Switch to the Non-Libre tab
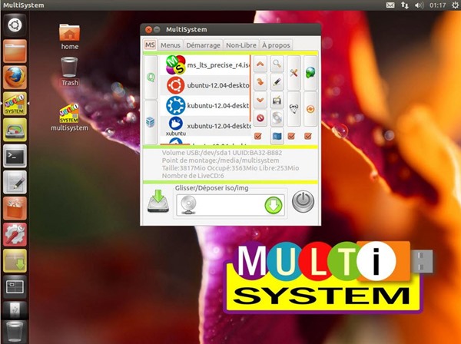 241,45
